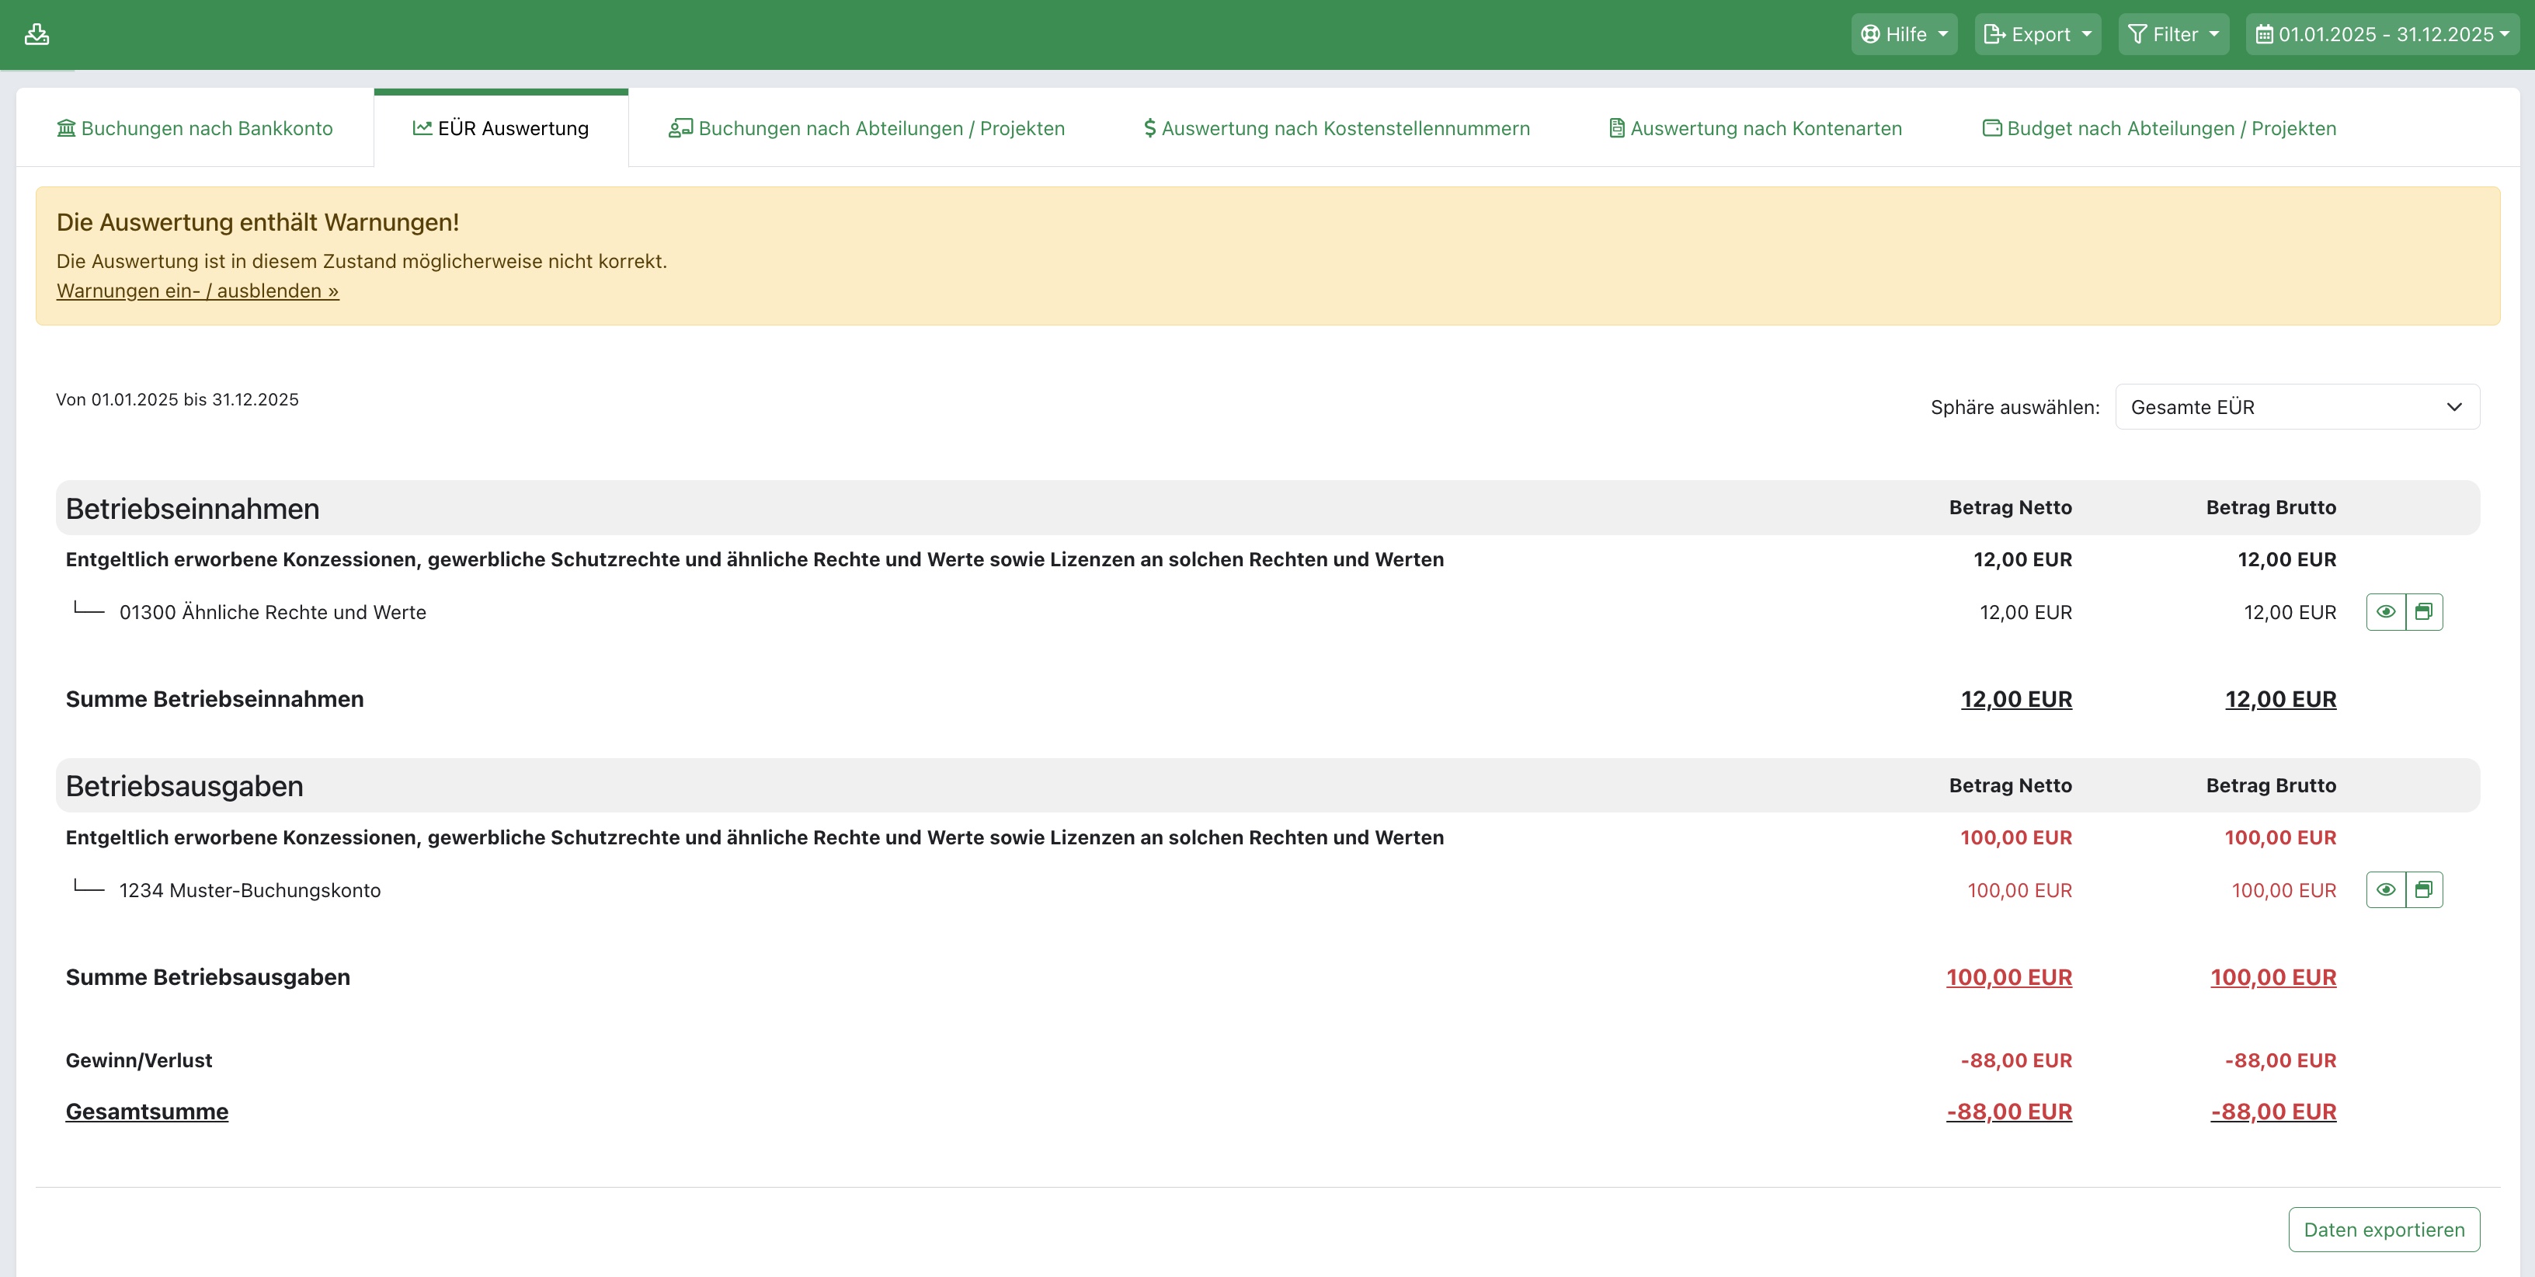The image size is (2535, 1277).
Task: Click eye icon for 01300 Ähnliche Rechte row
Action: 2385,611
